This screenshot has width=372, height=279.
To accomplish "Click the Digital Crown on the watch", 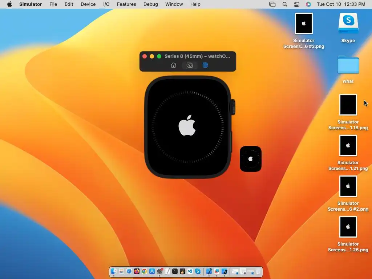I will click(233, 107).
